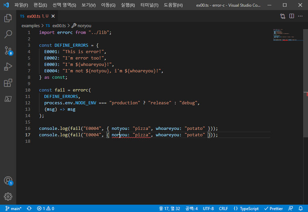
Task: Split the editor to the right
Action: click(292, 16)
